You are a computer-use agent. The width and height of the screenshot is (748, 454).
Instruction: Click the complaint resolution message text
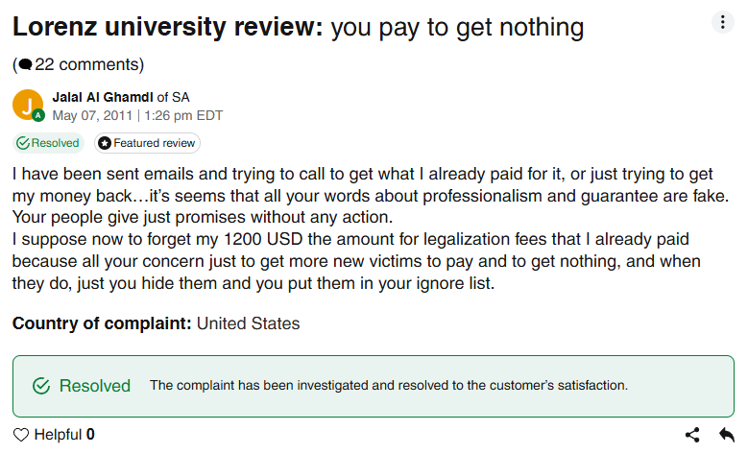pyautogui.click(x=388, y=386)
